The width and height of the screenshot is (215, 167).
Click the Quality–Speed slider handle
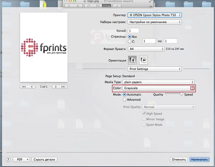point(181,94)
